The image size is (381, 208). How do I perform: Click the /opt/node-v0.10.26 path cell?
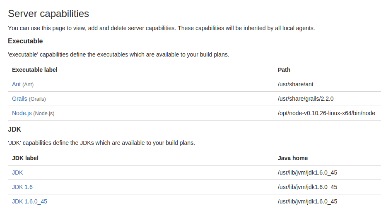(x=327, y=113)
